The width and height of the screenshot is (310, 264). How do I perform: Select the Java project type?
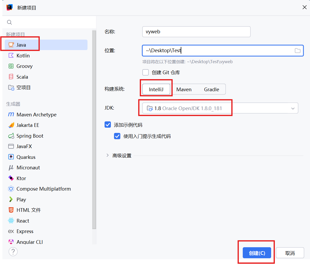[x=46, y=45]
